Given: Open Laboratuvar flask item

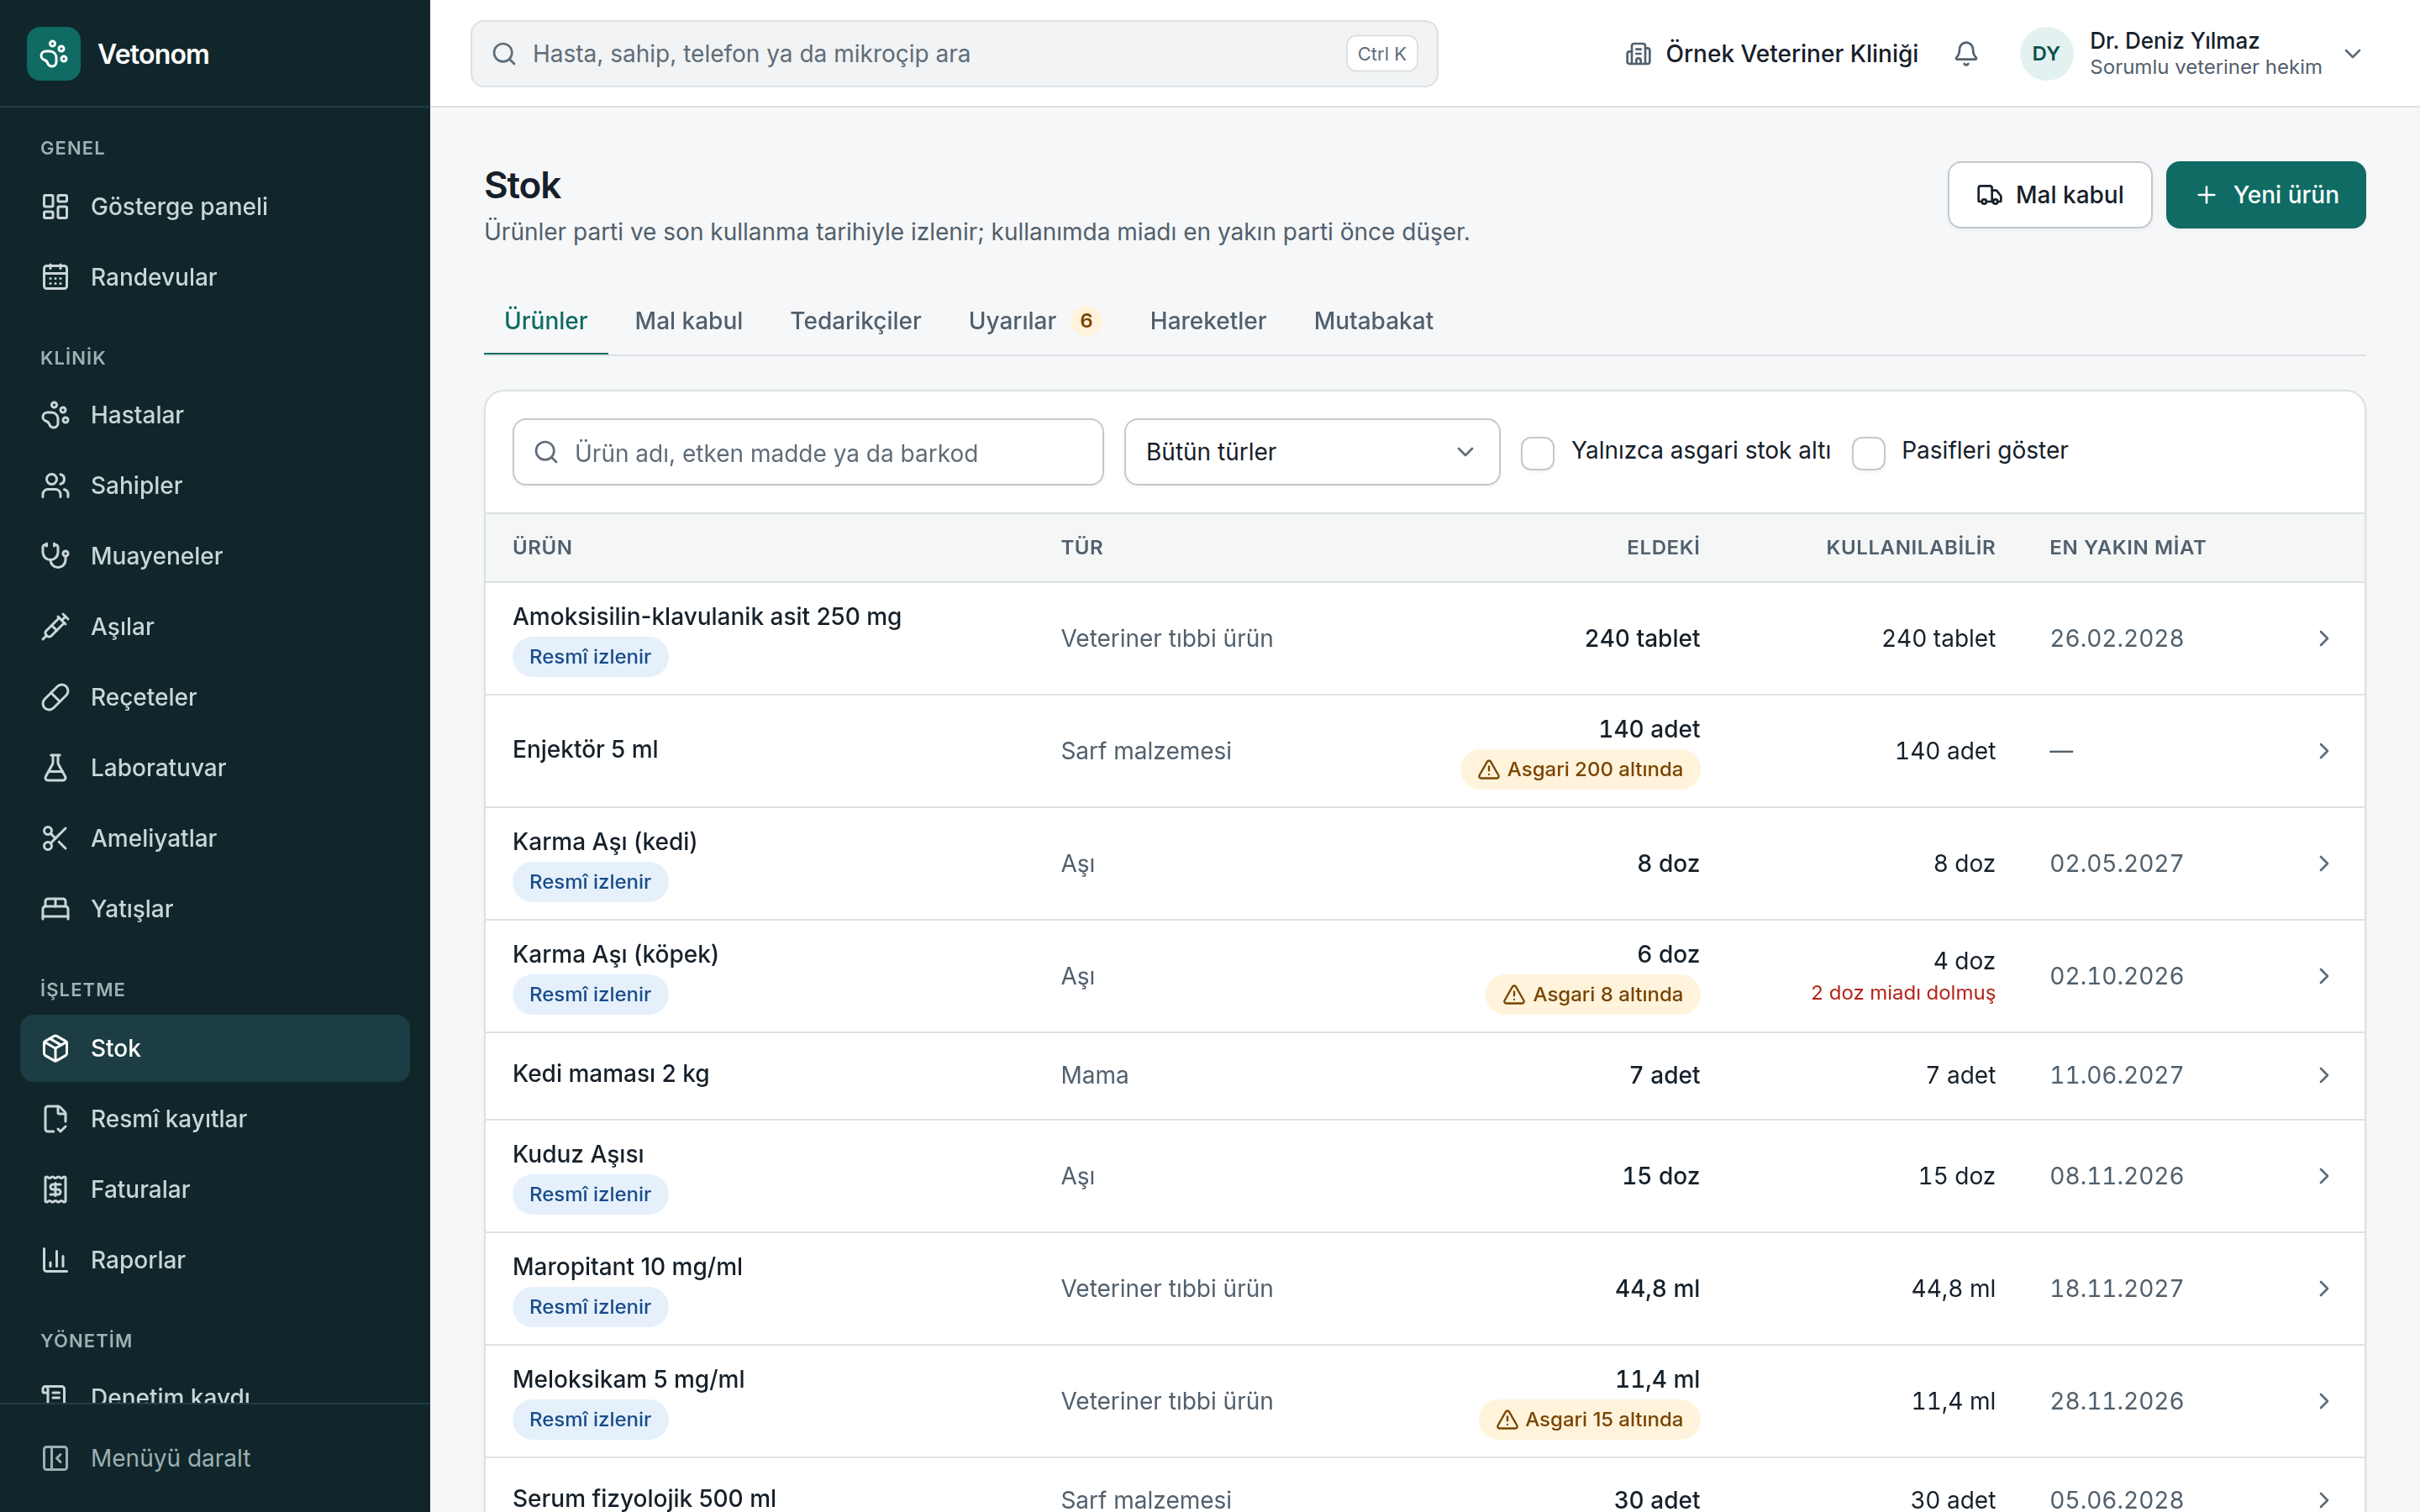Looking at the screenshot, I should [215, 767].
